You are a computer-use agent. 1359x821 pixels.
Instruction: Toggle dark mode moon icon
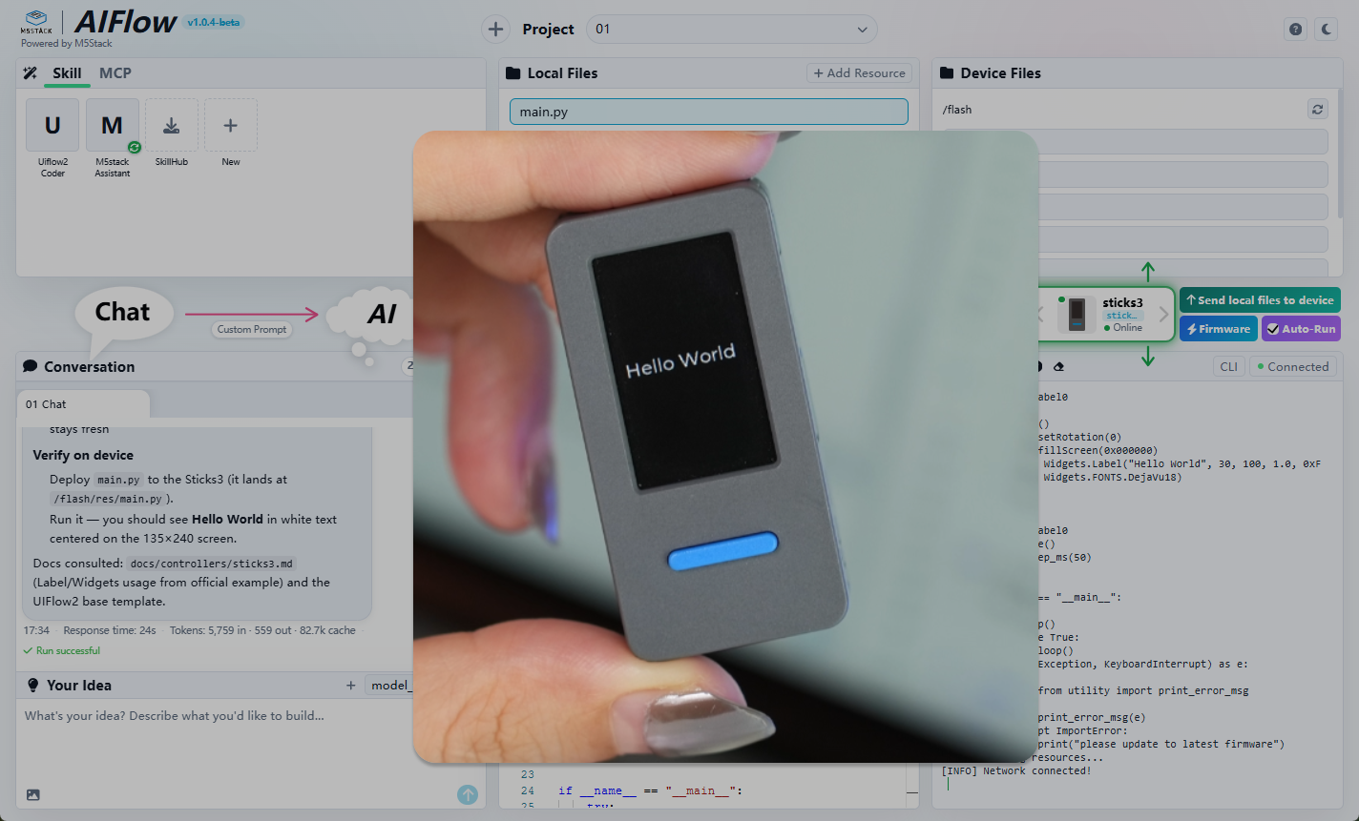(x=1327, y=30)
